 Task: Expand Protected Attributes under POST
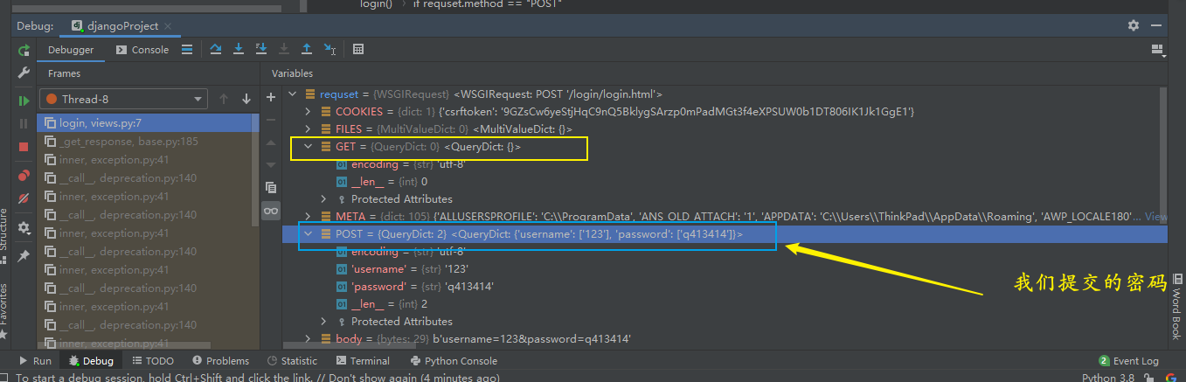pos(323,322)
